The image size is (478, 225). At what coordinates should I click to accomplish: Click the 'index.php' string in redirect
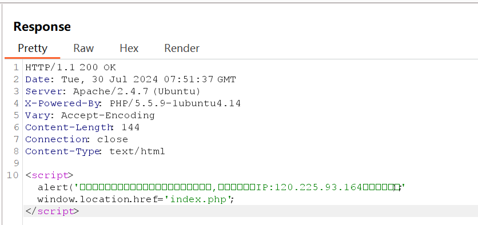point(197,199)
